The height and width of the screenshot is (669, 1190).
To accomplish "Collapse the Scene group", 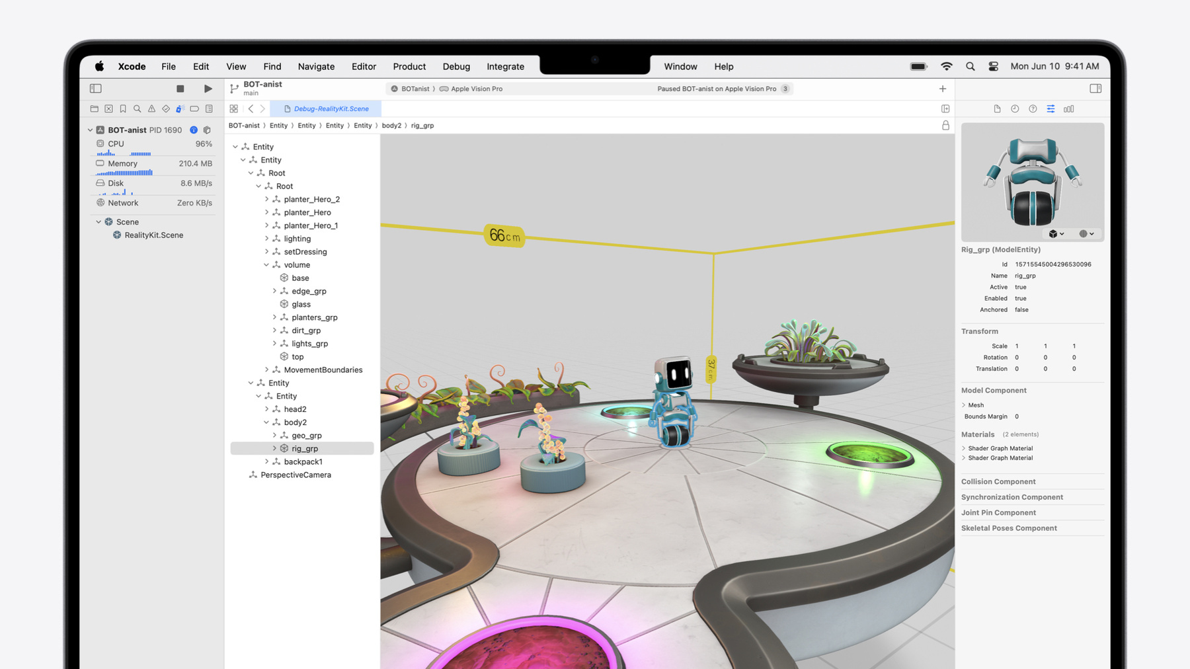I will point(99,222).
